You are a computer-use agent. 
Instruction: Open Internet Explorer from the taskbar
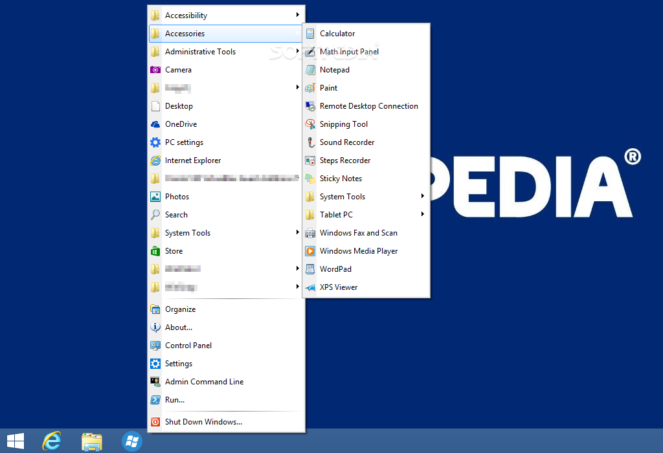(52, 441)
